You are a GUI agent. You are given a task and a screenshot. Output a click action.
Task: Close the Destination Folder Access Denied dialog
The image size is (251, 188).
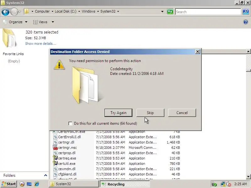coord(198,52)
